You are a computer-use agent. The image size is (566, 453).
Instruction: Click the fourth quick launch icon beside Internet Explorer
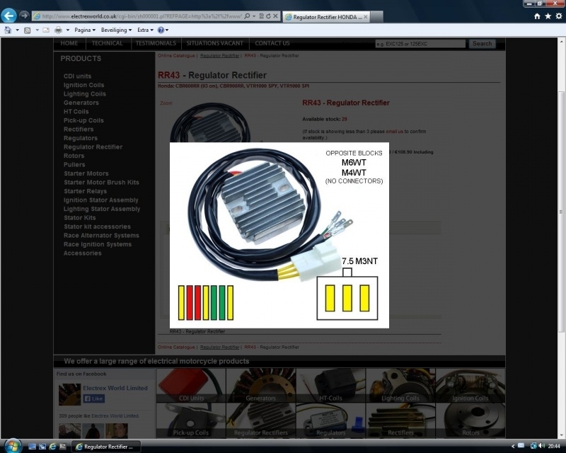pyautogui.click(x=62, y=447)
